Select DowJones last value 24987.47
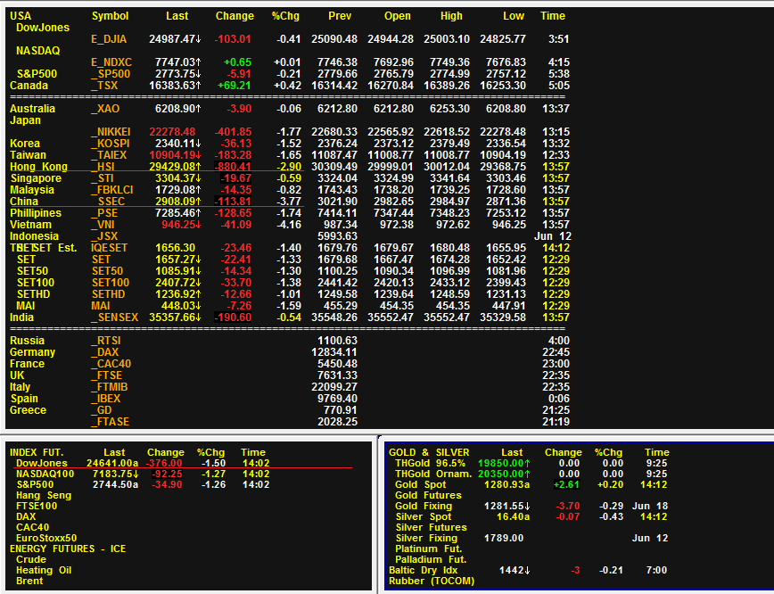774x594 pixels. pyautogui.click(x=176, y=39)
